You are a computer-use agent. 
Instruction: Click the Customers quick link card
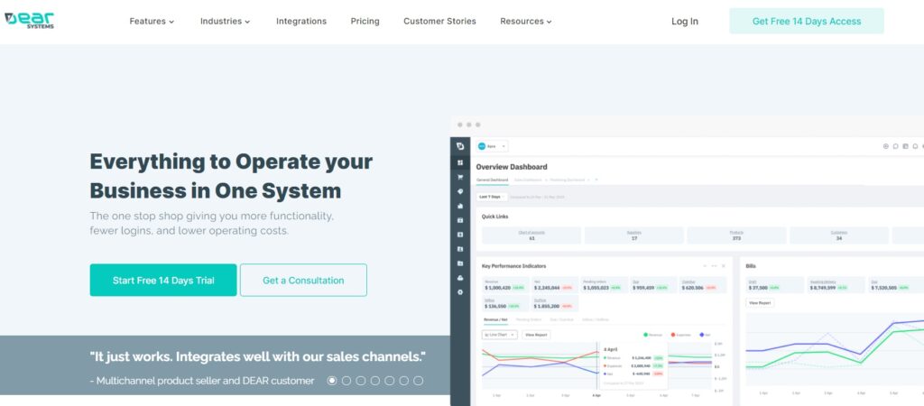coord(839,235)
